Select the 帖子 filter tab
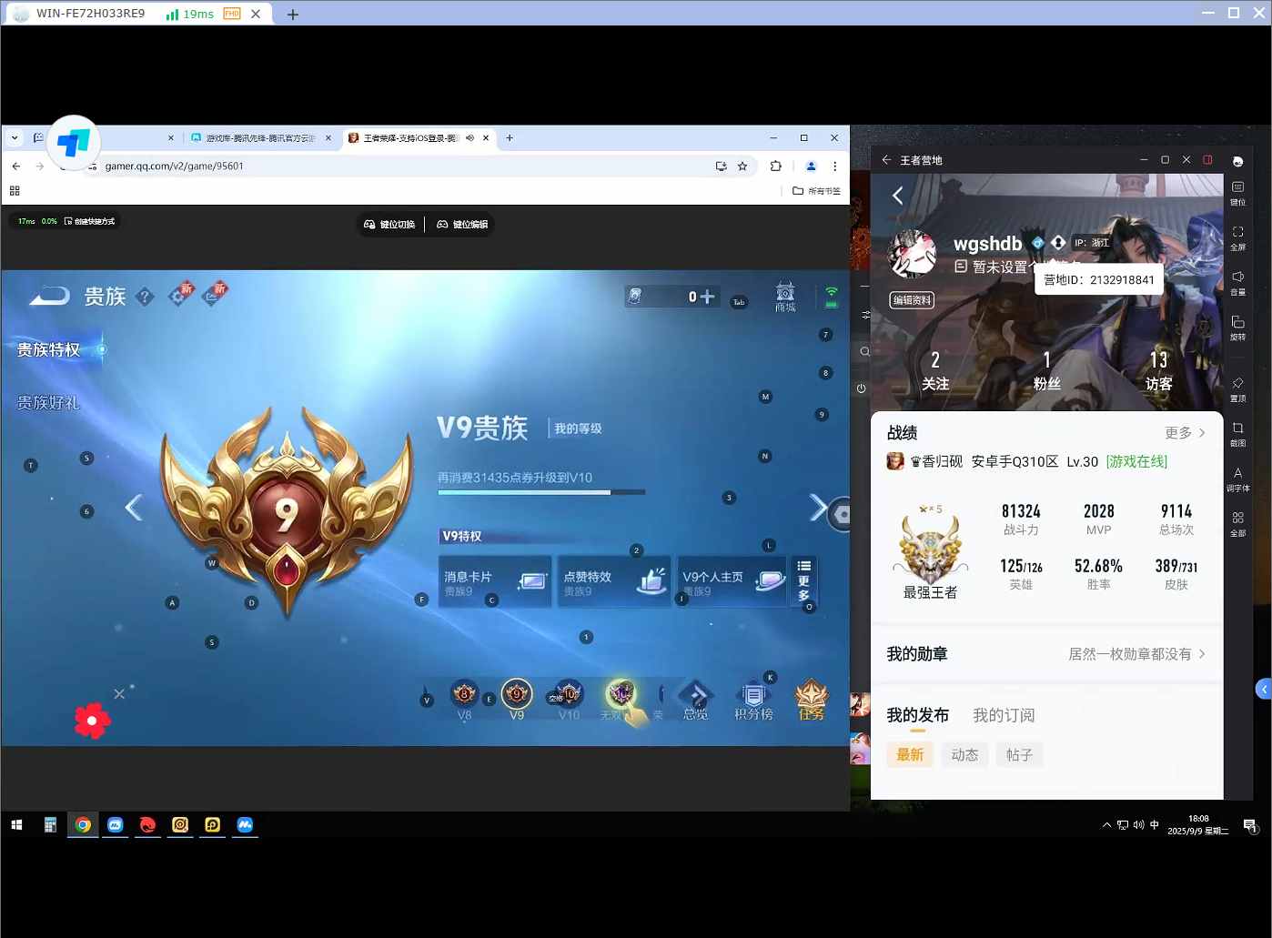Screen dimensions: 1272x938 (x=1019, y=755)
